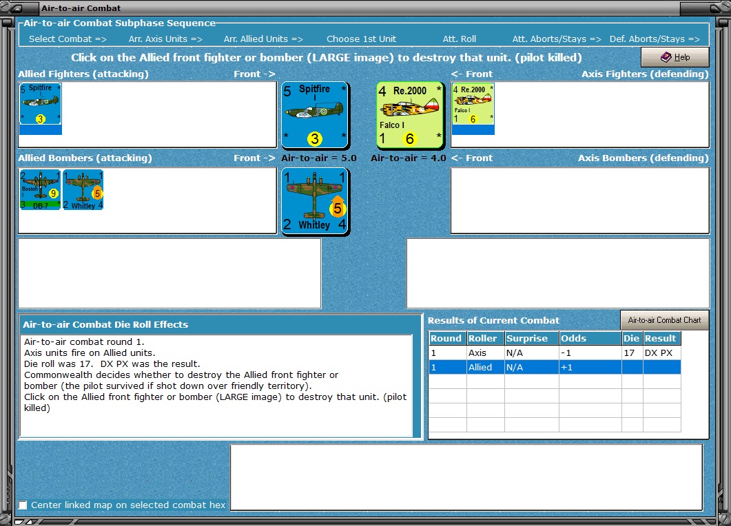Click the Att. Aborts/Stays subphase step
The width and height of the screenshot is (731, 526).
click(557, 39)
